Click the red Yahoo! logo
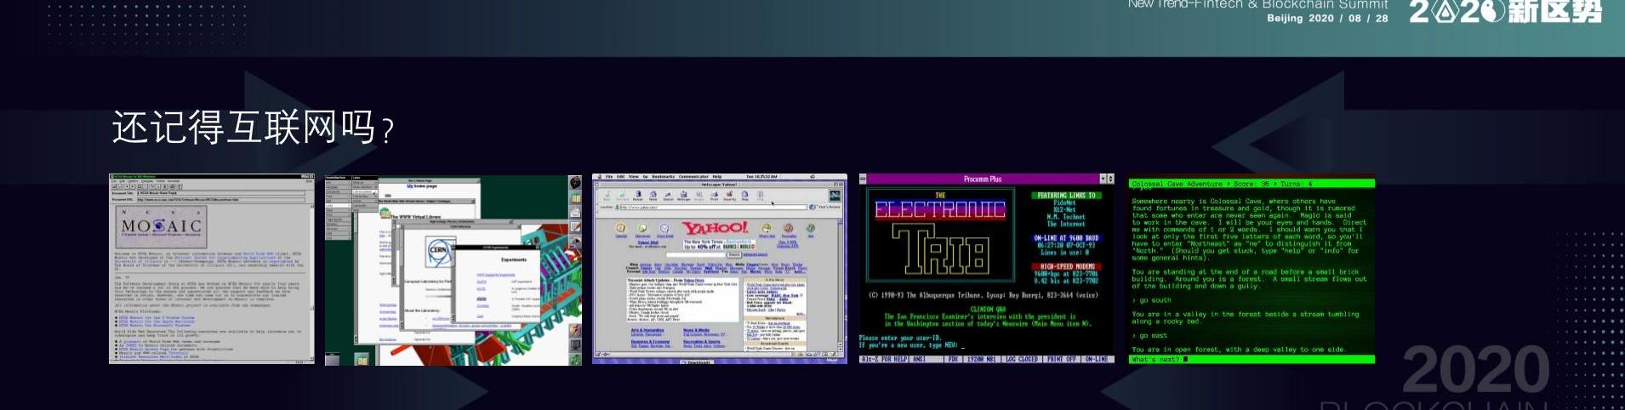1625x410 pixels. 716,228
